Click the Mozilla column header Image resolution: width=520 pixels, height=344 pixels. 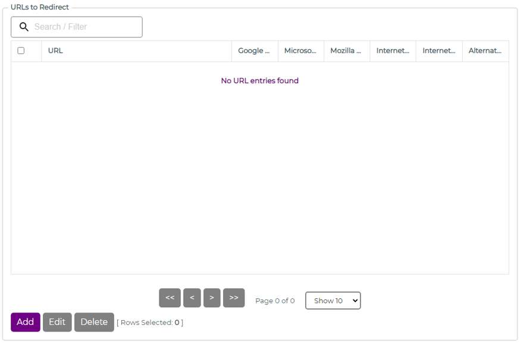(346, 51)
